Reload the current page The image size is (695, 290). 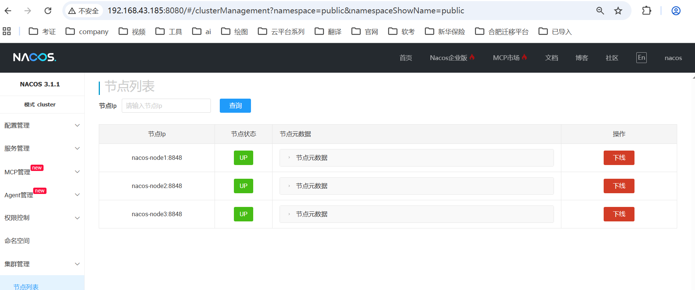(x=48, y=11)
